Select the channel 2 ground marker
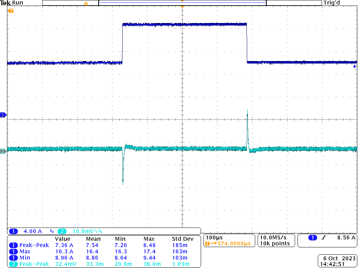Viewport: 358px width, 268px height. pos(3,151)
